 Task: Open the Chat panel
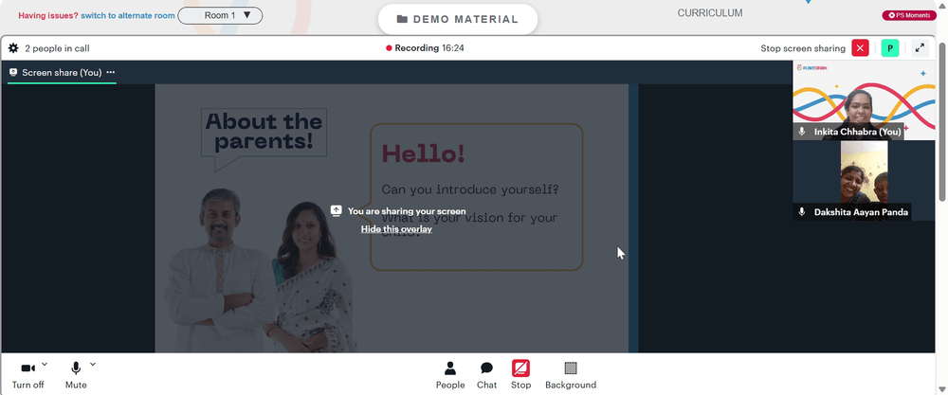coord(486,375)
